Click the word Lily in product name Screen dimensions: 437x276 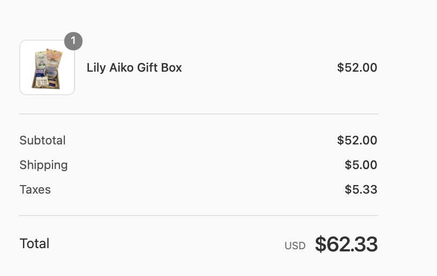click(x=96, y=68)
